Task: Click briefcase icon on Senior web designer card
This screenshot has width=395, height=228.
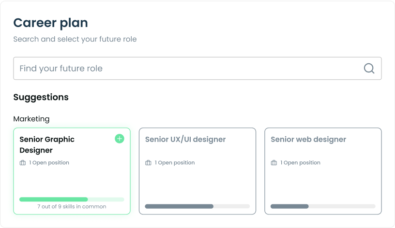Action: pos(274,163)
